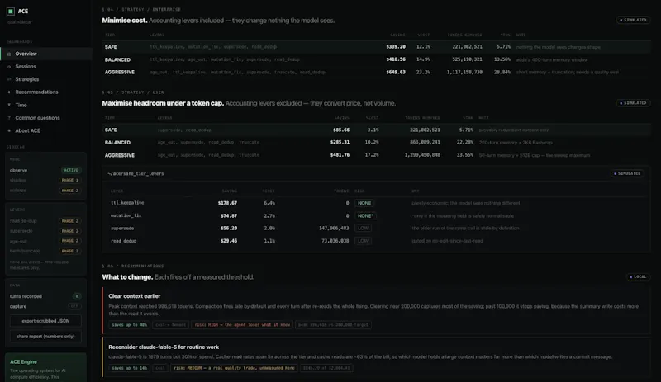
Task: Select AGGRESSIVE tier row under token cap section
Action: [377, 155]
